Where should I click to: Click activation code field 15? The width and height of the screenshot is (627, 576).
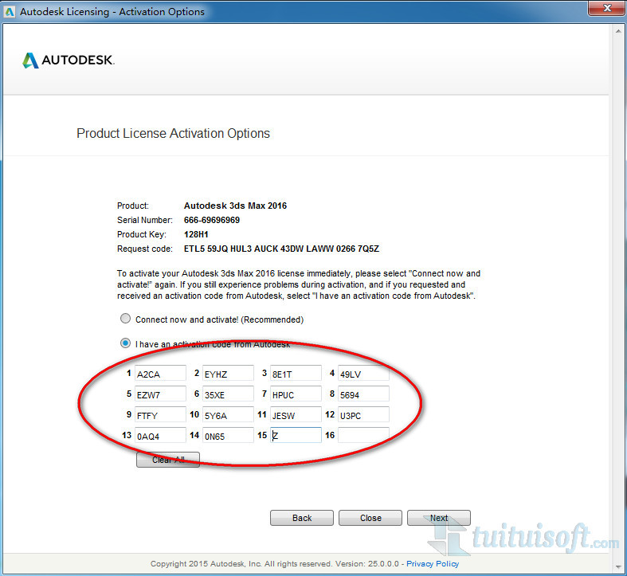tap(295, 436)
